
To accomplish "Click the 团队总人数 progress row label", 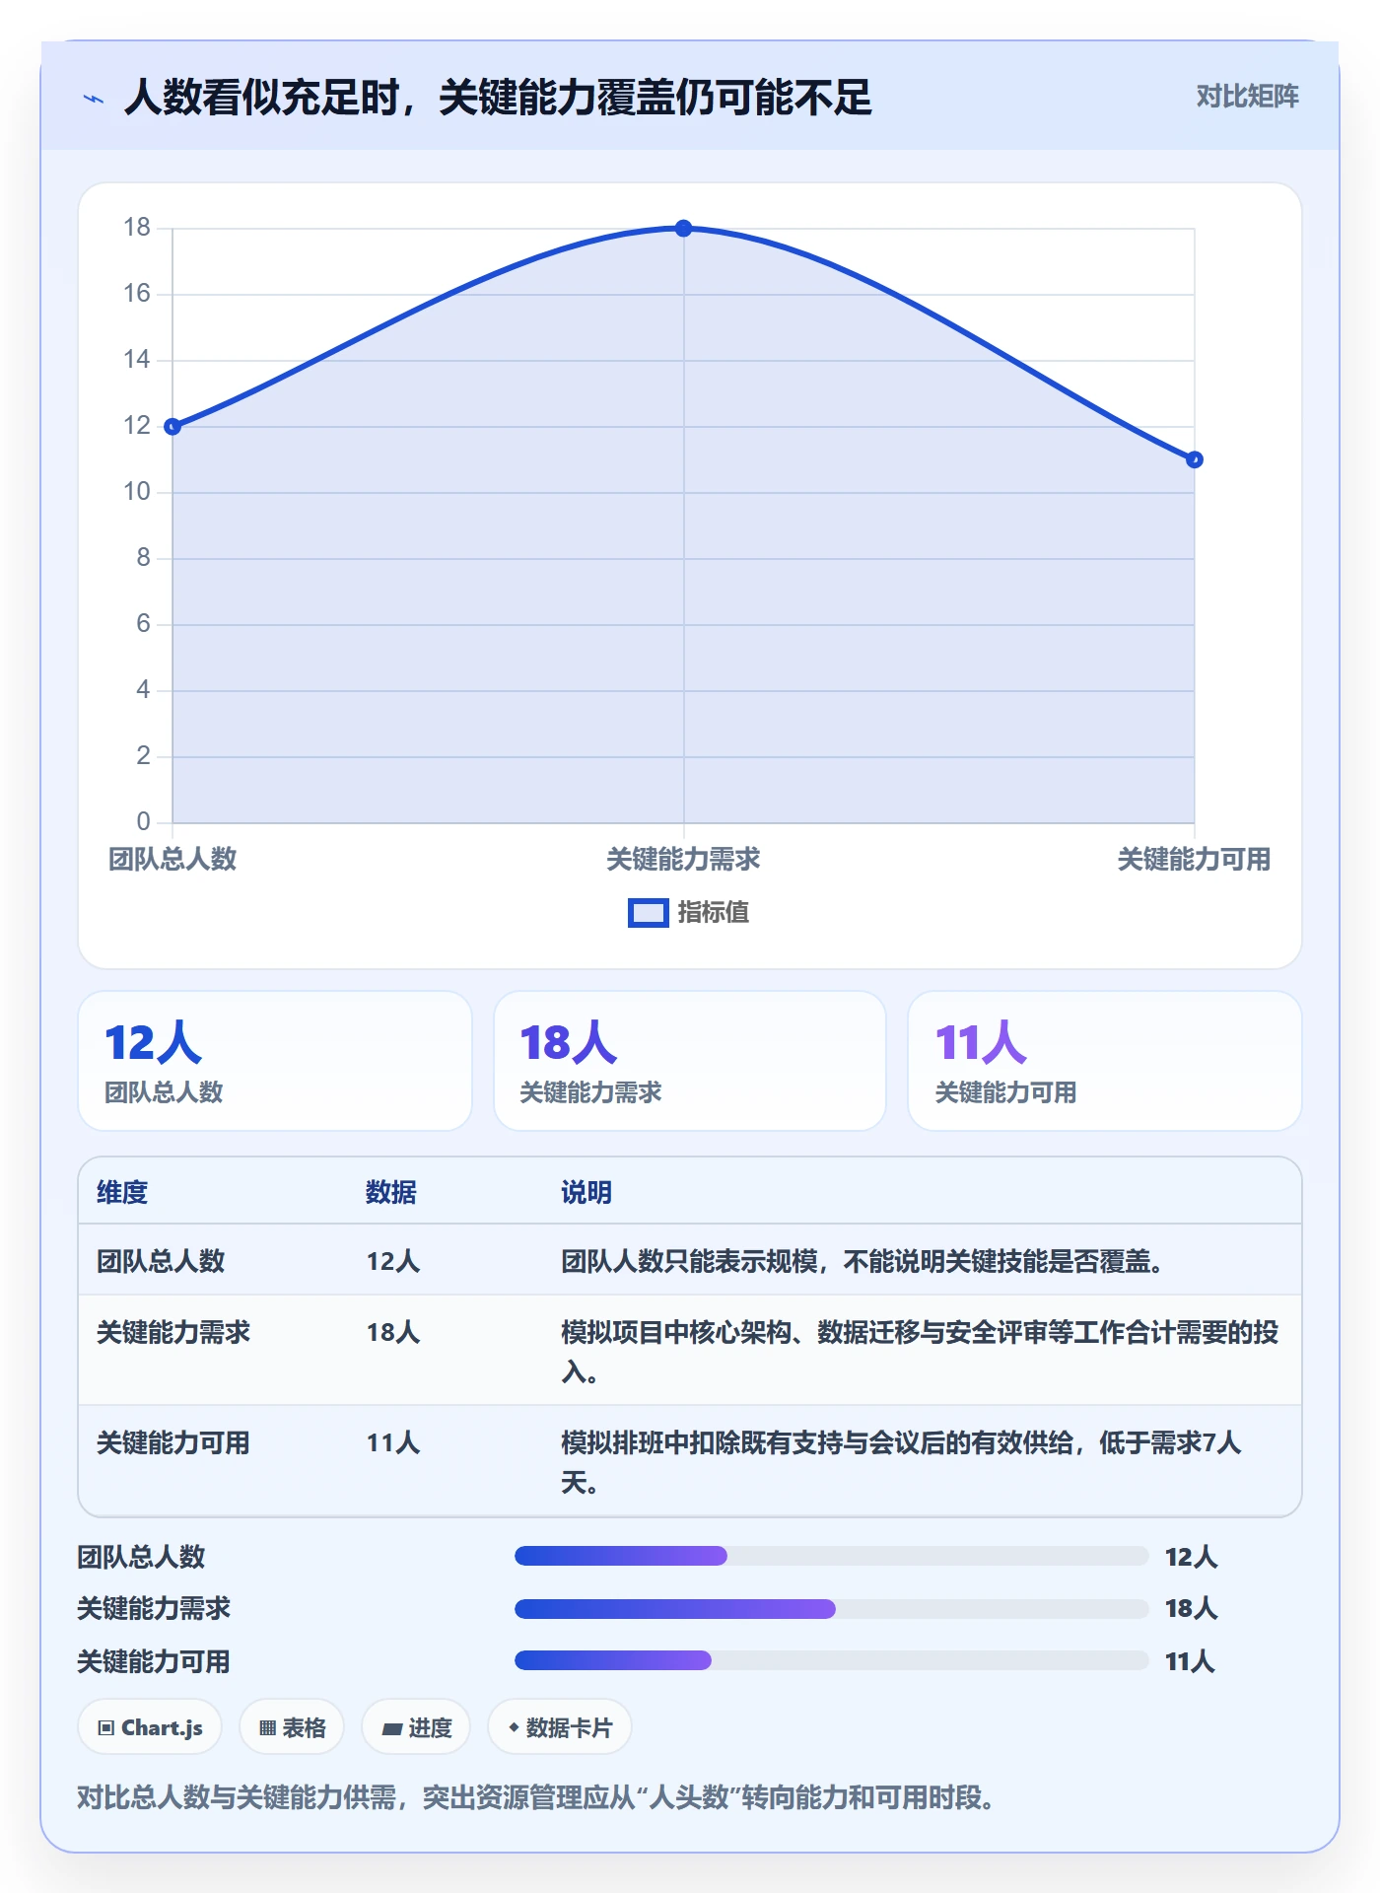I will (x=141, y=1557).
